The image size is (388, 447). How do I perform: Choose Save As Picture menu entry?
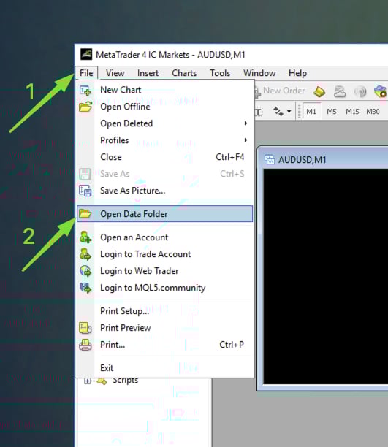coord(164,191)
